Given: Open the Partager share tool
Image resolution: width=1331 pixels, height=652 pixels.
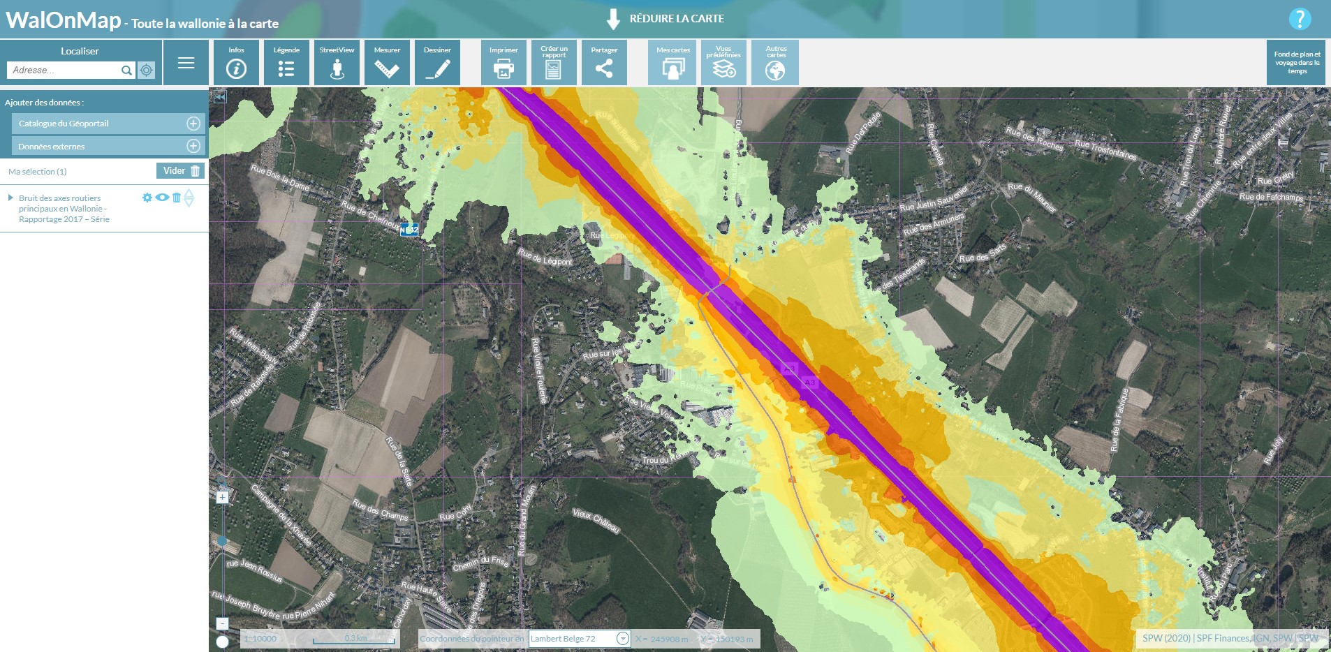Looking at the screenshot, I should click(x=604, y=63).
